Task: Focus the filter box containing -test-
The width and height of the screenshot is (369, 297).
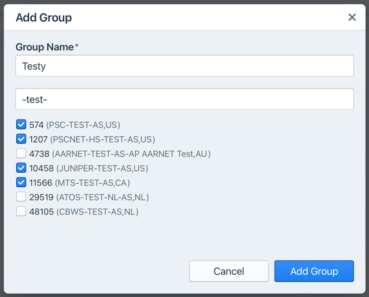Action: [184, 99]
